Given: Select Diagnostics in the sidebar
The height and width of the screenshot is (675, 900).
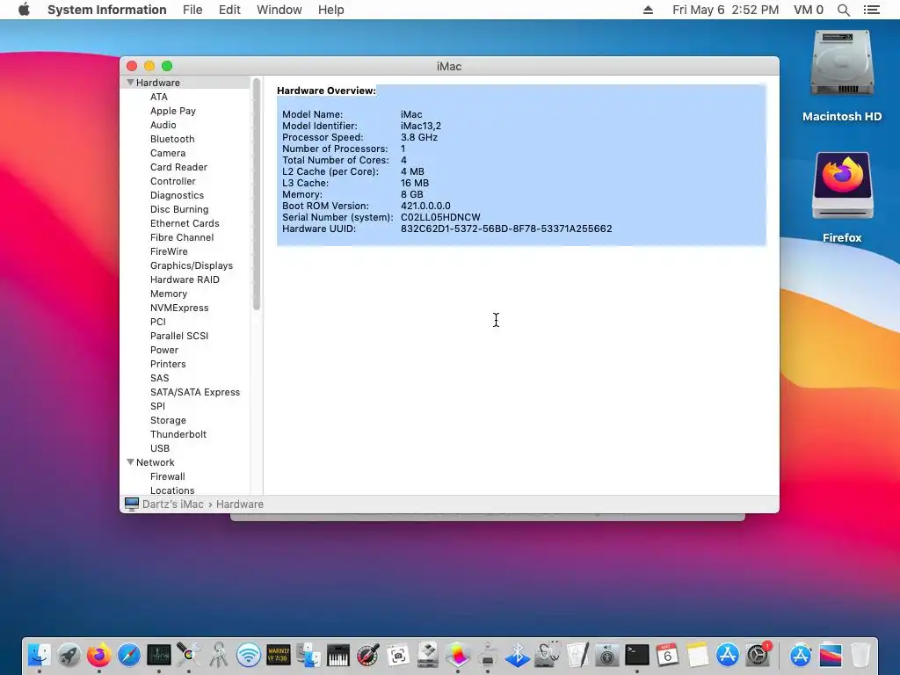Looking at the screenshot, I should [x=177, y=195].
